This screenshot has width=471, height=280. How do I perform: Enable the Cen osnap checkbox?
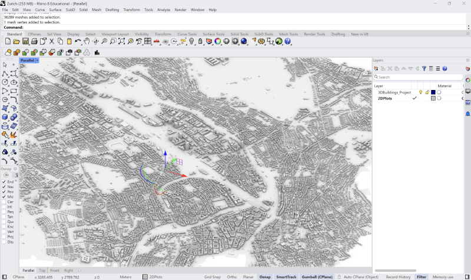pyautogui.click(x=4, y=202)
